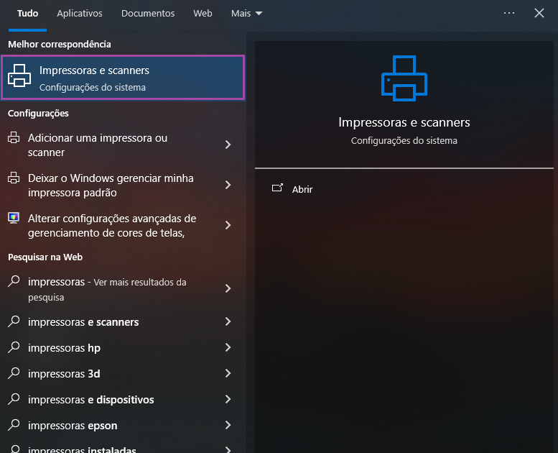
Task: Select web suggestion impressoras 3d
Action: [x=123, y=373]
